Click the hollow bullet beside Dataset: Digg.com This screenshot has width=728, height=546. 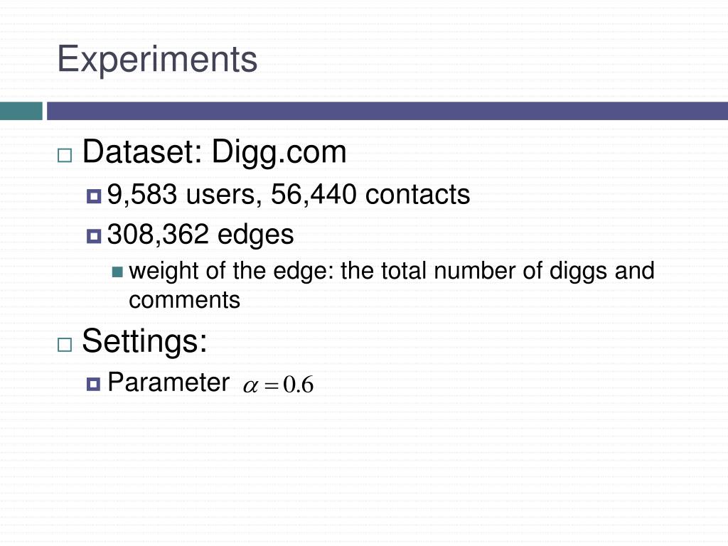[65, 156]
